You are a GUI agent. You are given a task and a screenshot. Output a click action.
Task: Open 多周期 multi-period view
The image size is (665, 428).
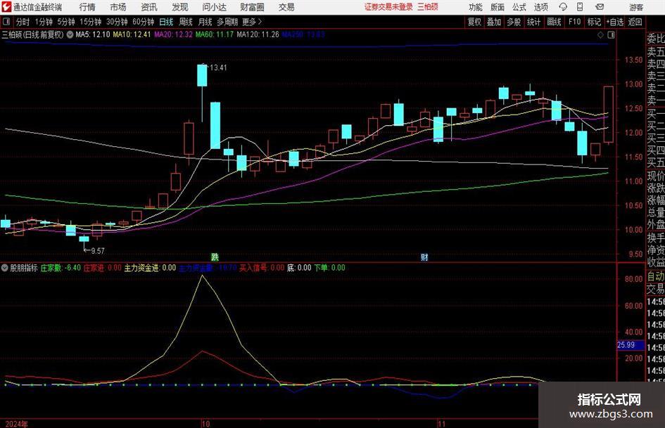coord(227,22)
